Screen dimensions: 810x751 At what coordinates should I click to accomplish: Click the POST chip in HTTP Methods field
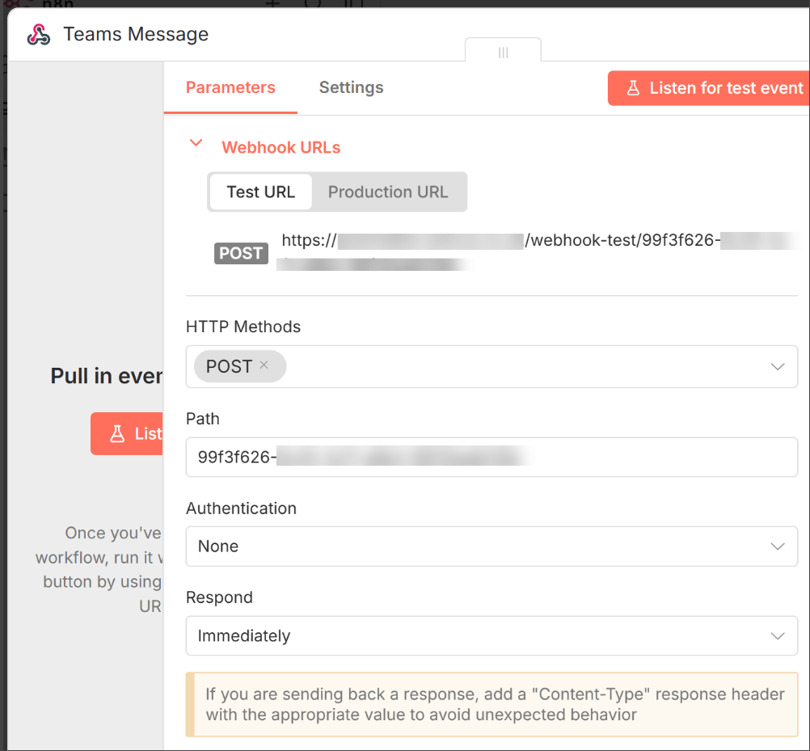pyautogui.click(x=229, y=366)
